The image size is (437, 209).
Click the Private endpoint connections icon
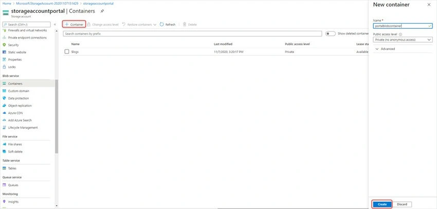click(x=4, y=38)
